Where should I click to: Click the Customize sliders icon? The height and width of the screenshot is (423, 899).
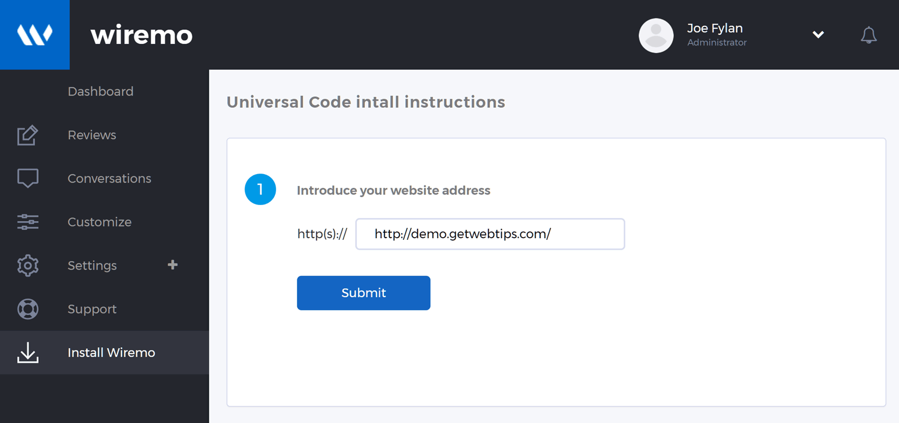28,222
